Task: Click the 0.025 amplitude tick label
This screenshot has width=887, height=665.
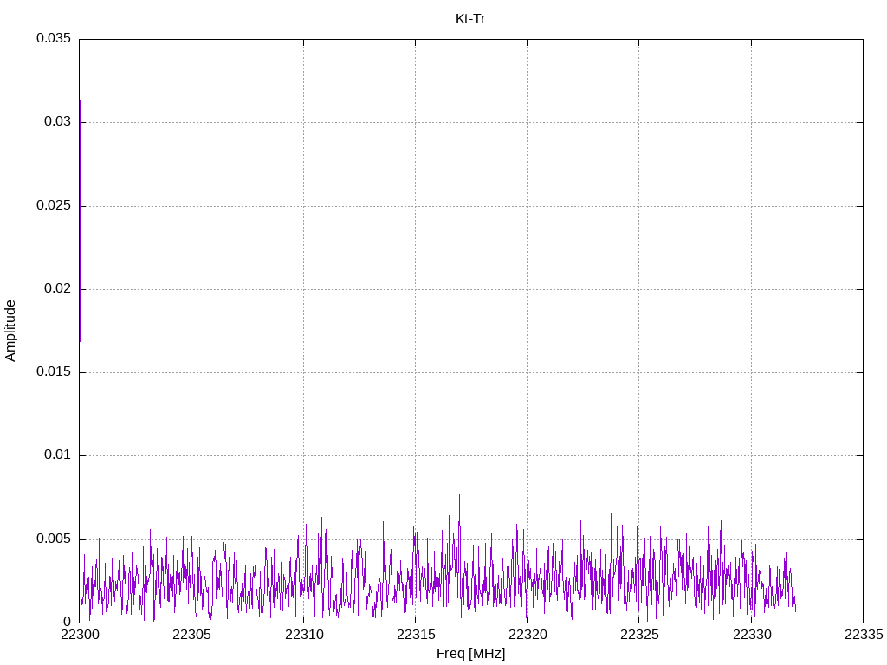Action: click(53, 205)
